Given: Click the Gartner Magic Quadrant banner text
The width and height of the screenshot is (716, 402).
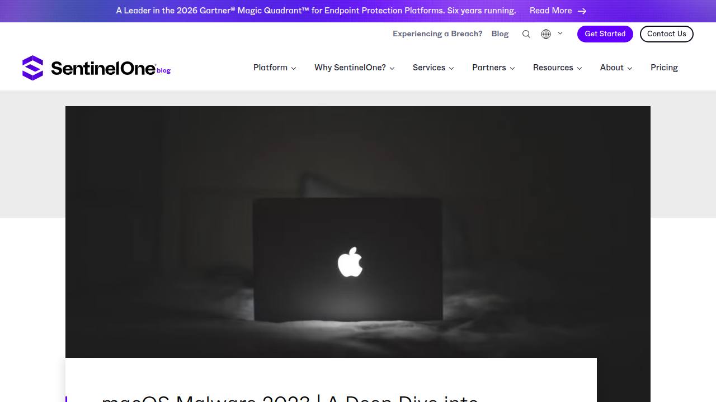Looking at the screenshot, I should 316,11.
